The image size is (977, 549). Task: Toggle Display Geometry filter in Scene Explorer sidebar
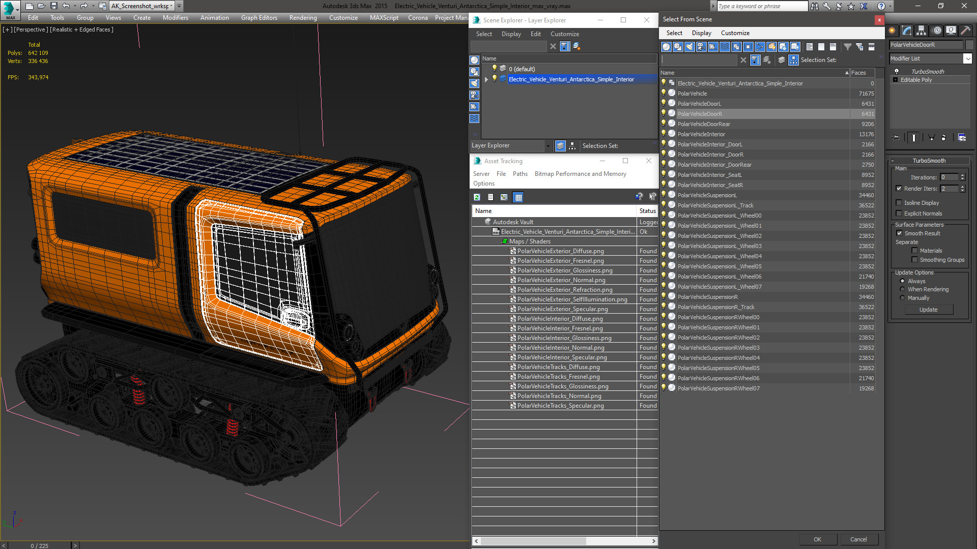point(474,60)
